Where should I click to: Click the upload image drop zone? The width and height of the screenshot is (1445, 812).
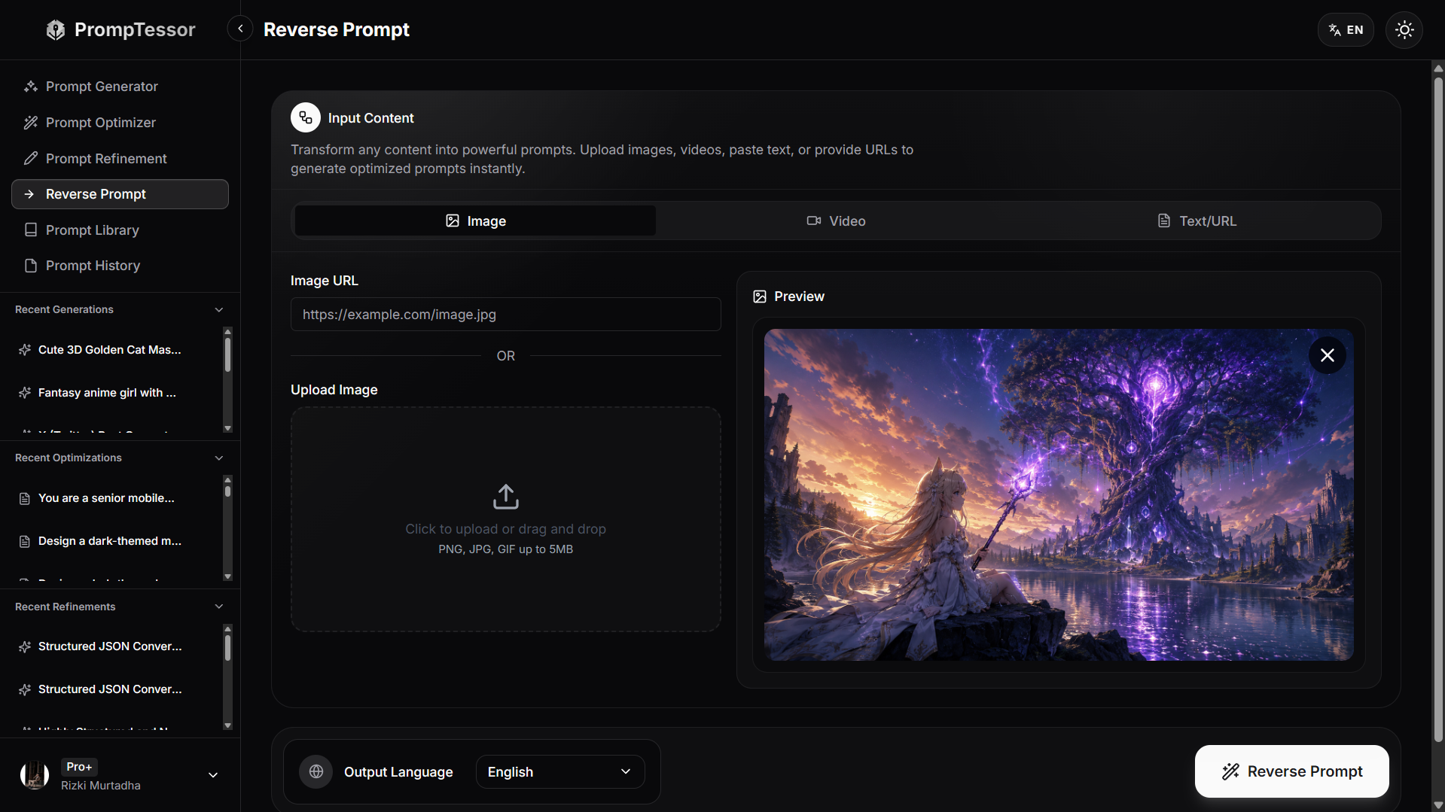tap(506, 519)
